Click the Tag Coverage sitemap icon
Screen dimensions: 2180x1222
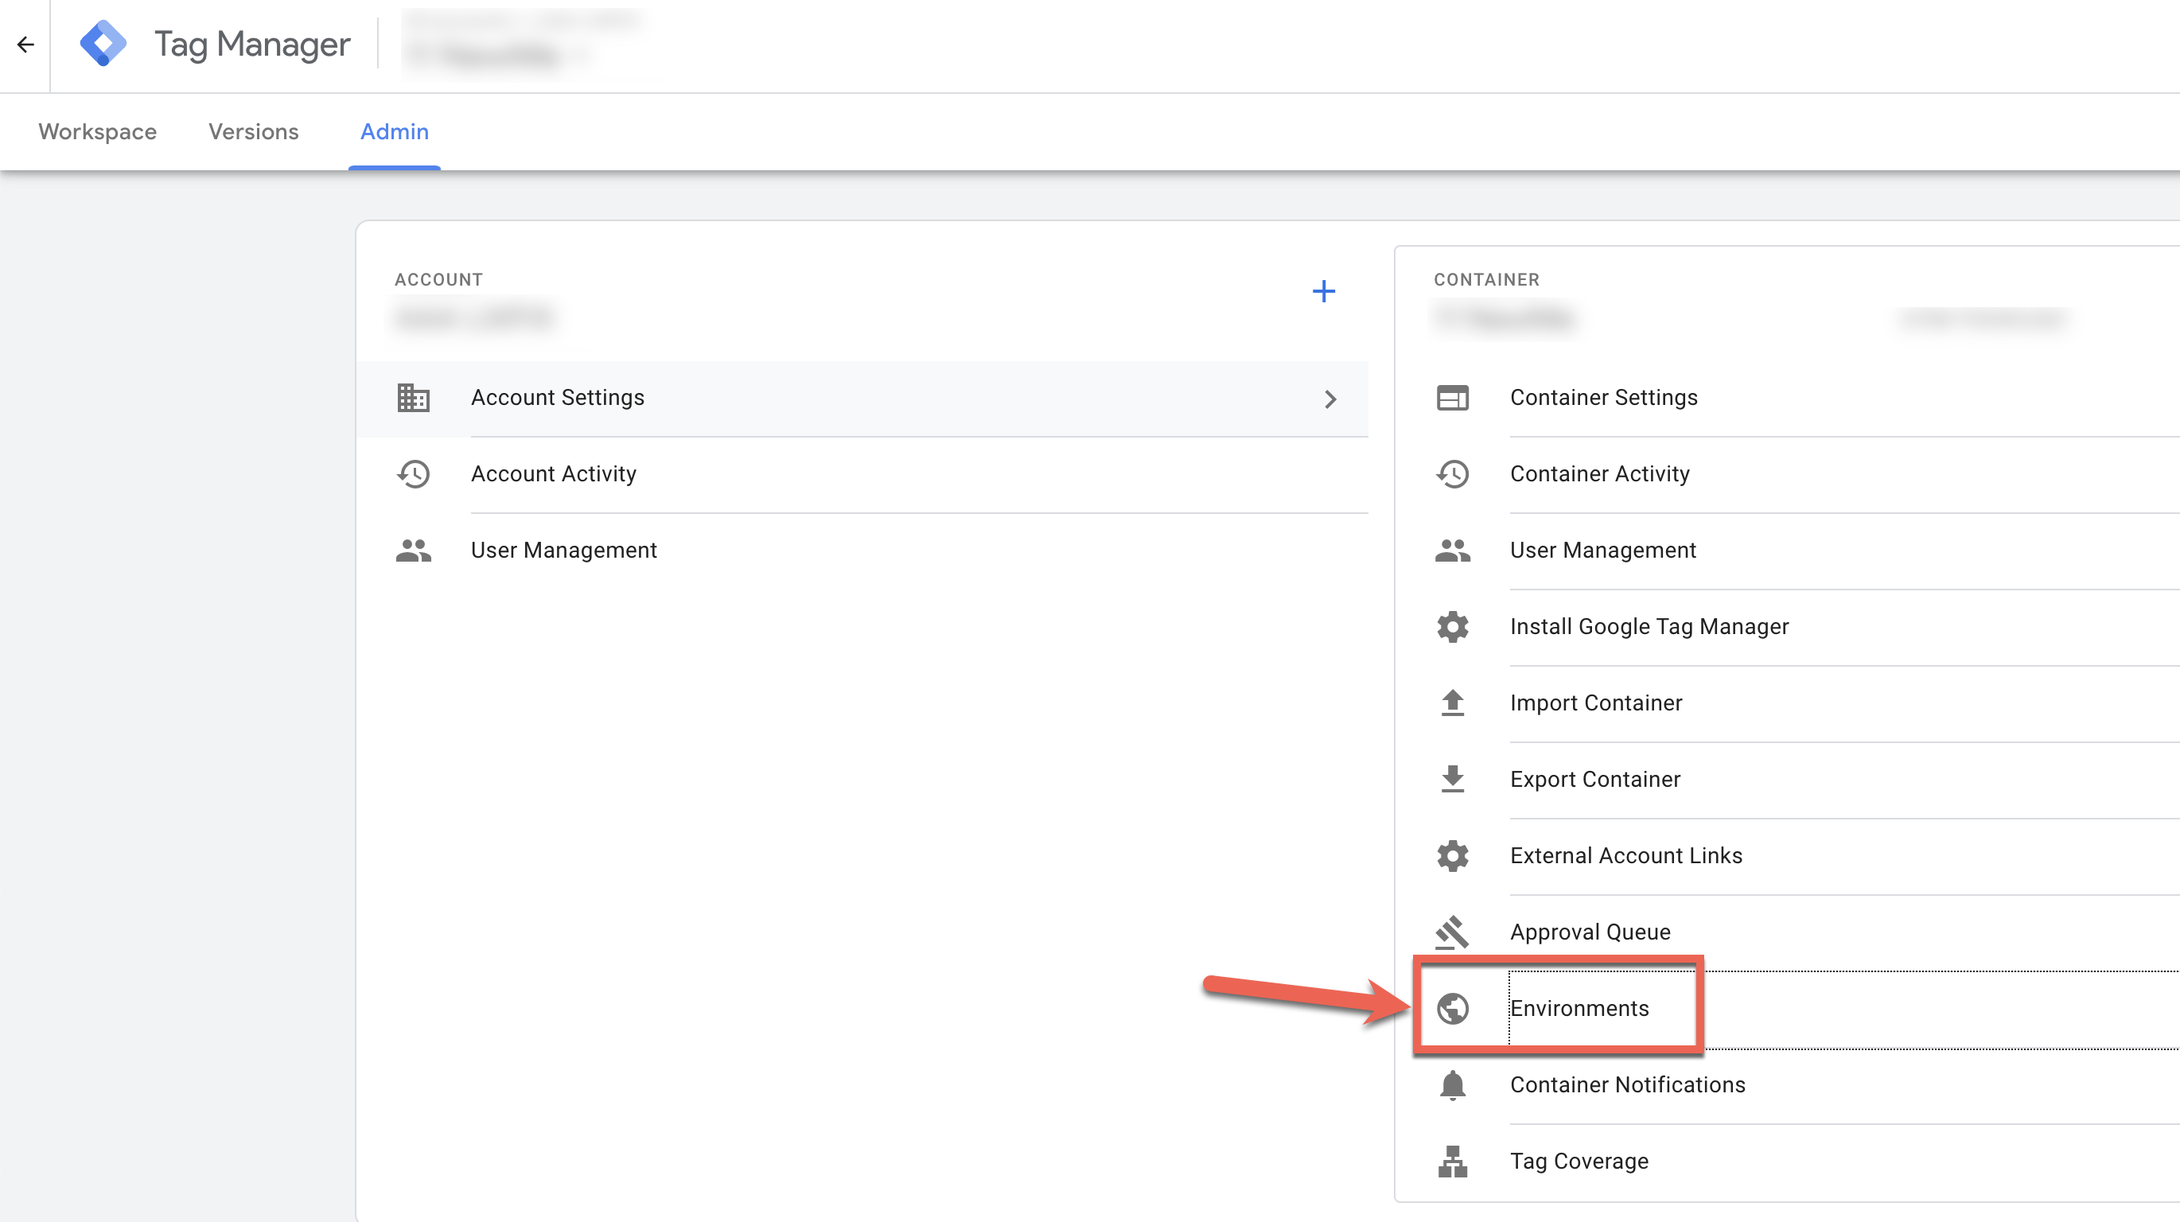pyautogui.click(x=1452, y=1161)
